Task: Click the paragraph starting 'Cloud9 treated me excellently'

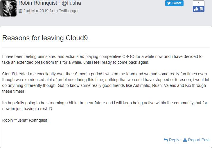Action: 104,83
